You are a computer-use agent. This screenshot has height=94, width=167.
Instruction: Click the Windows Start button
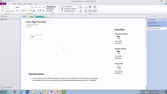pos(3,92)
